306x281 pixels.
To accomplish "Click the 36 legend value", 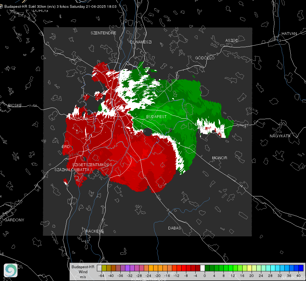I will [x=289, y=276].
